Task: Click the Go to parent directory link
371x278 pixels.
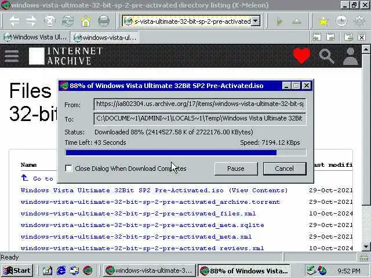Action: (37, 178)
